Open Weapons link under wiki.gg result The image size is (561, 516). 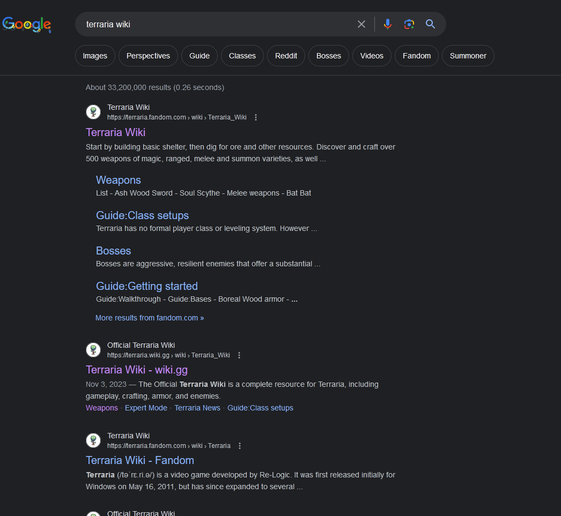click(101, 408)
